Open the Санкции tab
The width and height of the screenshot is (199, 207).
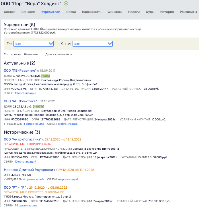coord(28,12)
